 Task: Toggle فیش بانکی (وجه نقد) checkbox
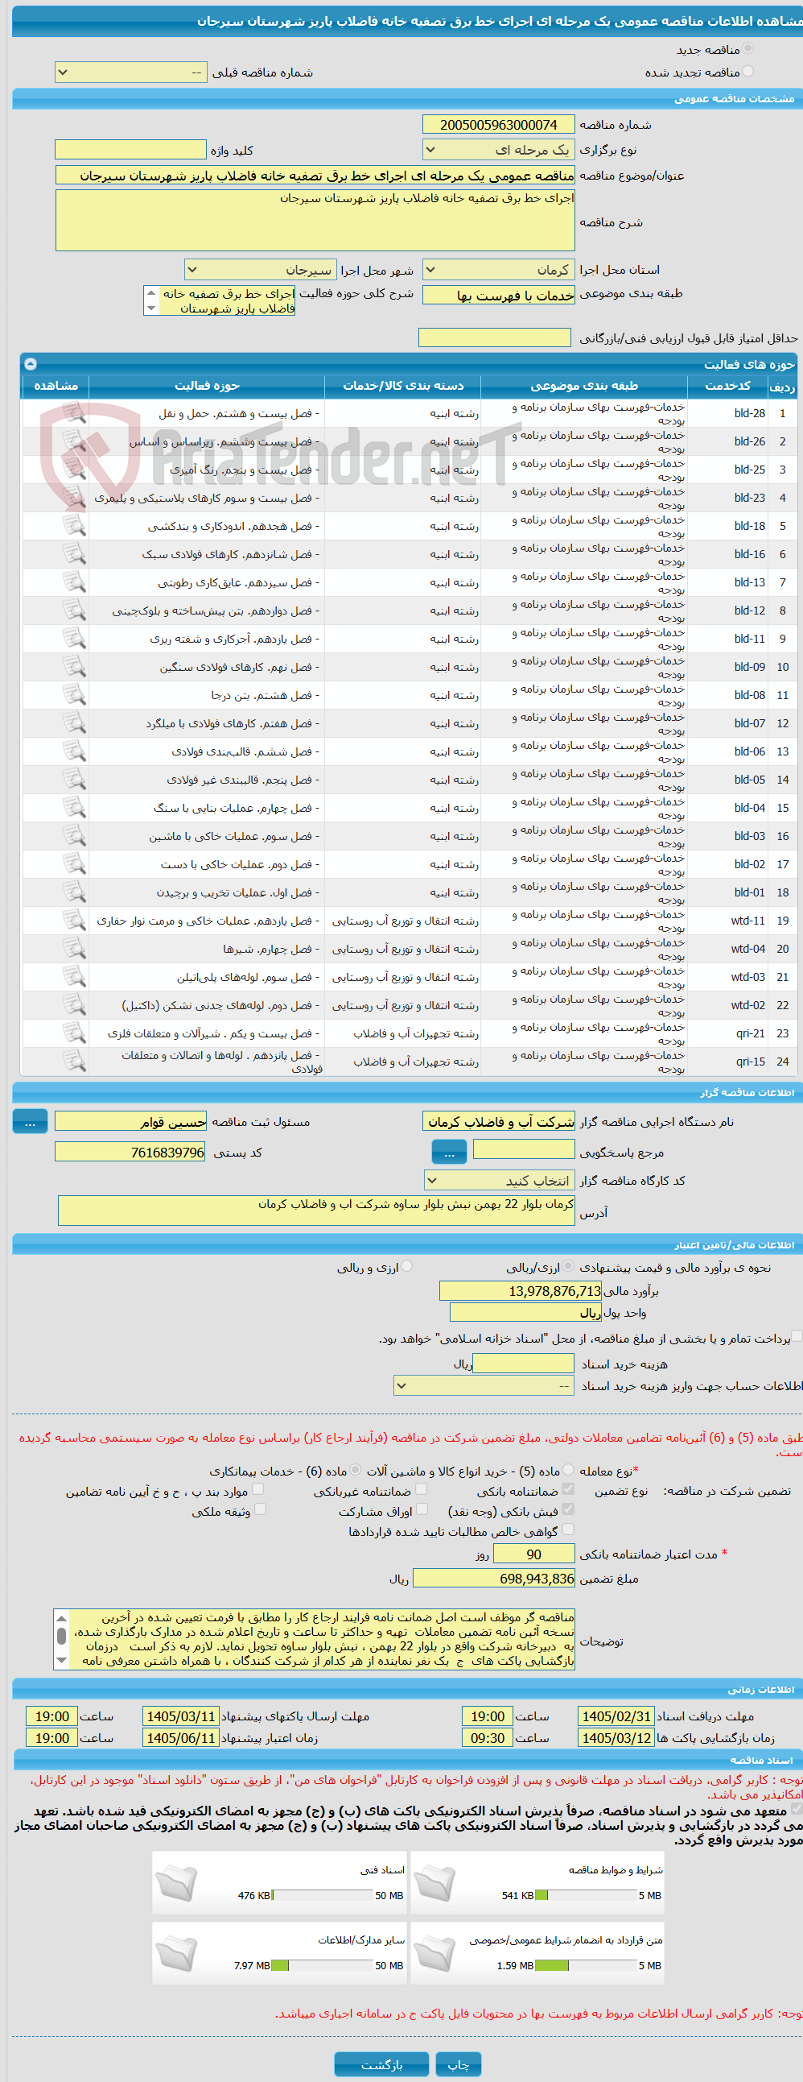point(568,1509)
